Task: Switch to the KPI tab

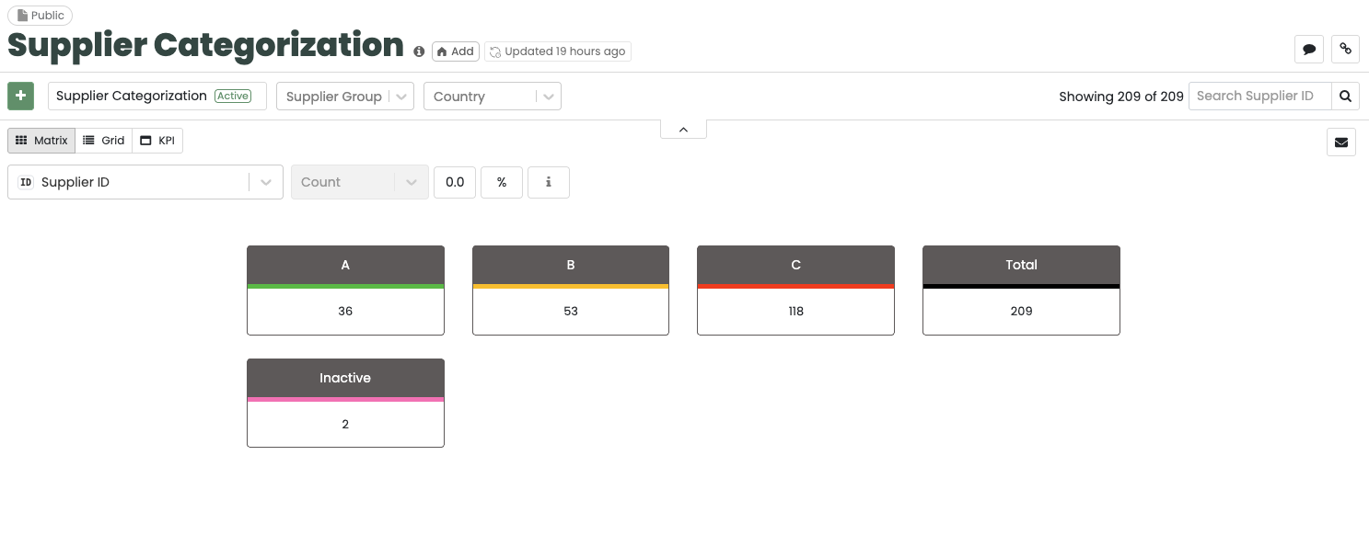Action: click(x=157, y=140)
